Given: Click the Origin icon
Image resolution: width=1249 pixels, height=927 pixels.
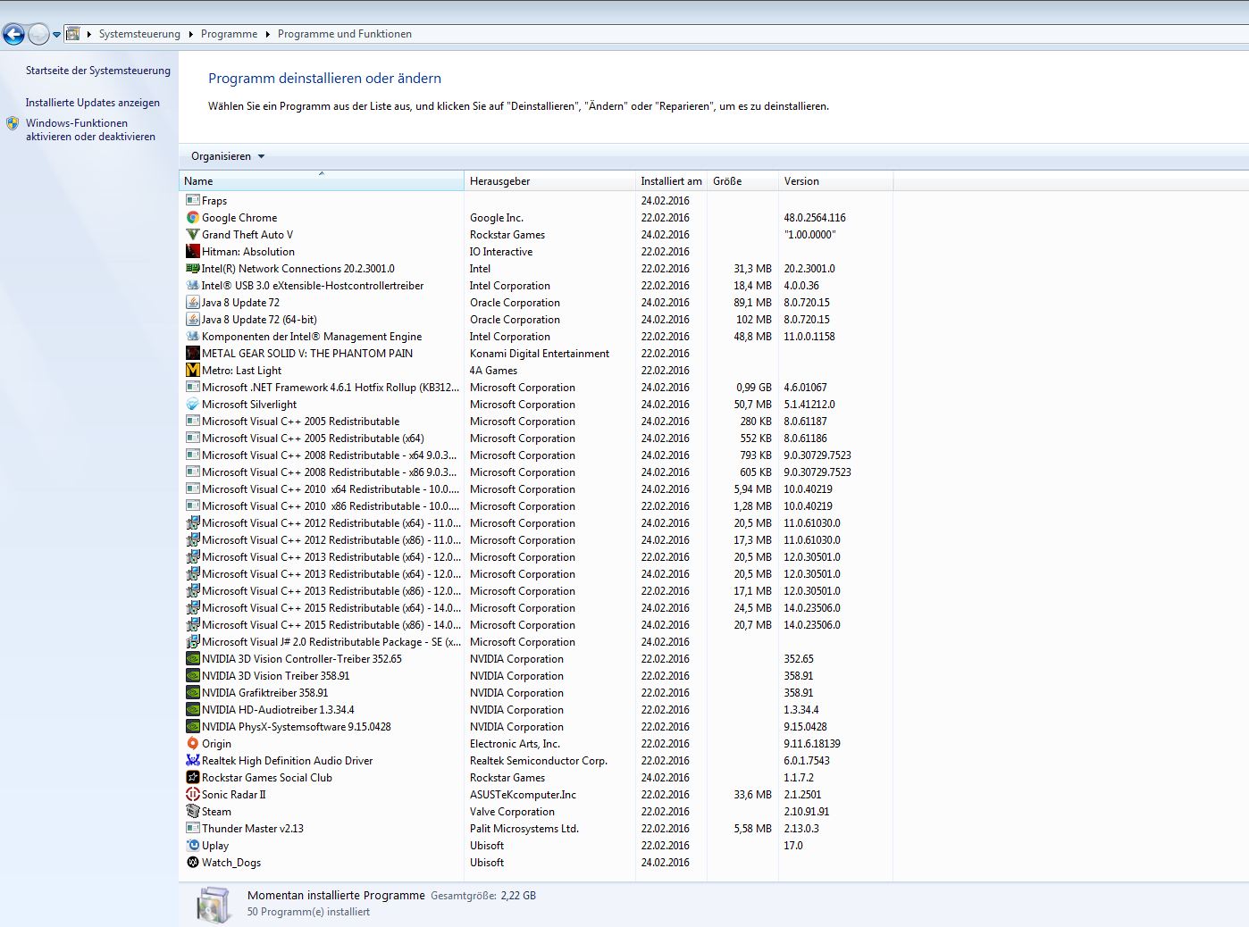Looking at the screenshot, I should (192, 743).
